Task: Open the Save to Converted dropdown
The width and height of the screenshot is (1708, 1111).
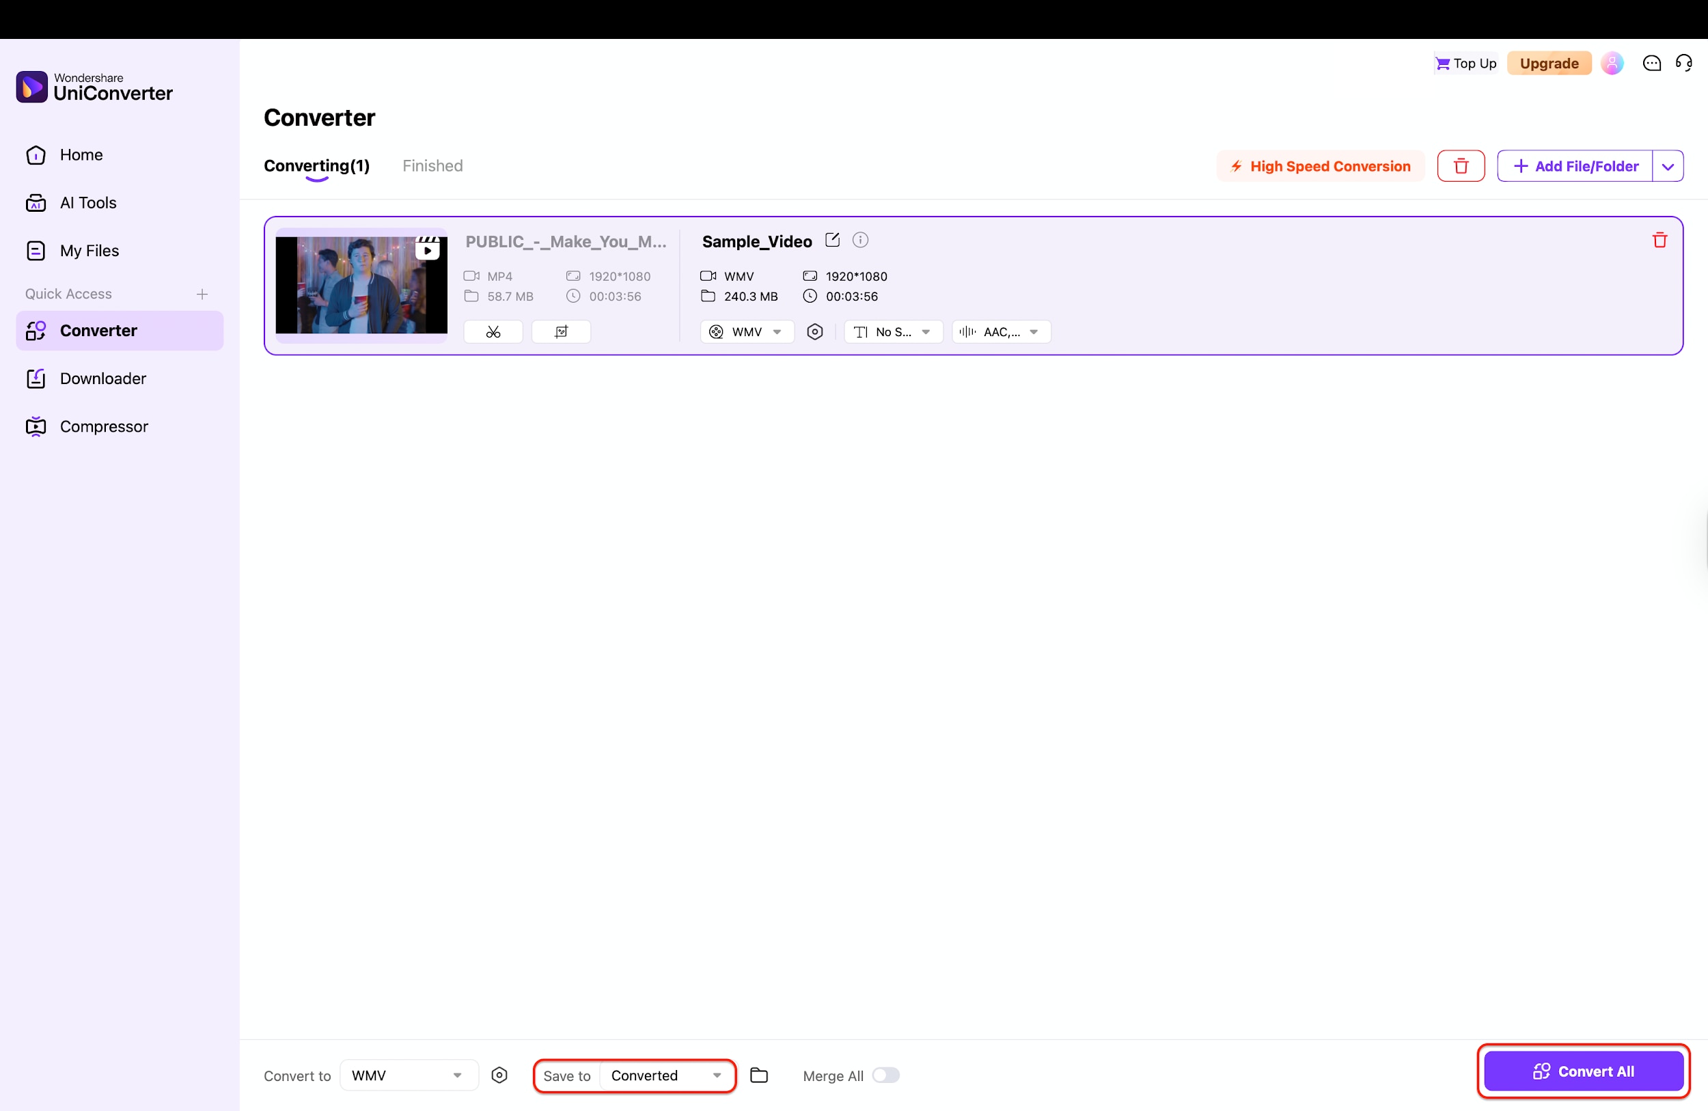Action: [665, 1075]
